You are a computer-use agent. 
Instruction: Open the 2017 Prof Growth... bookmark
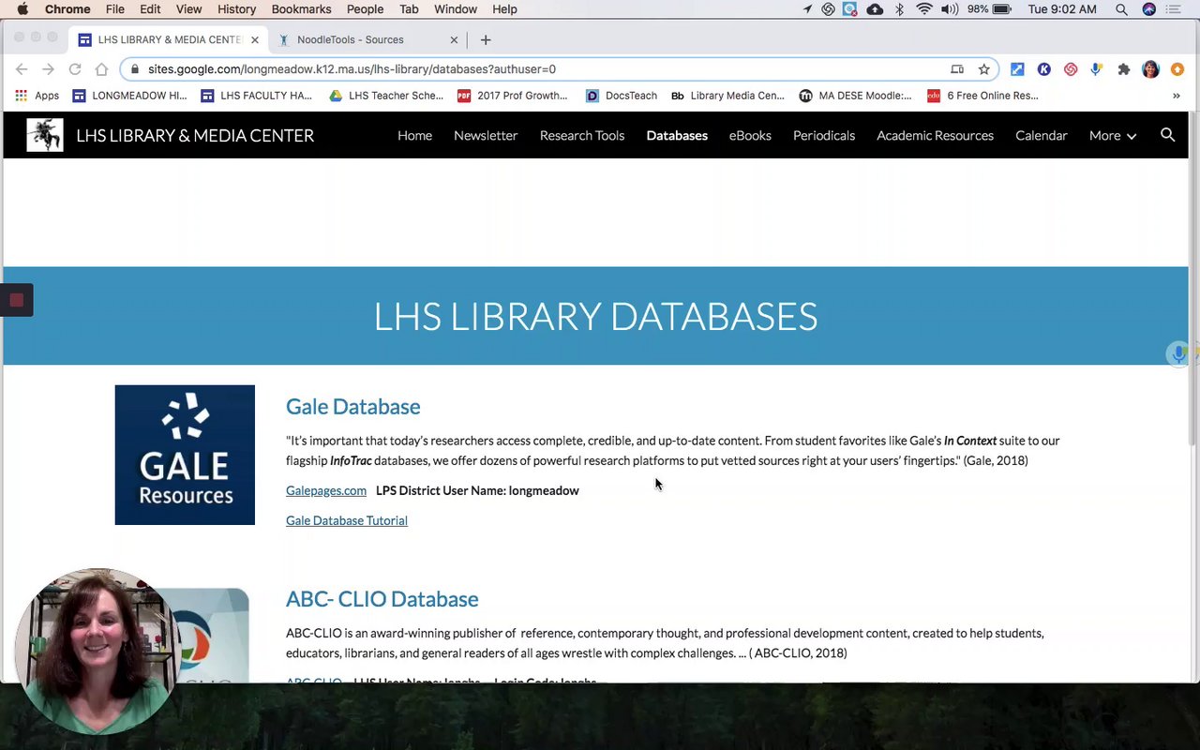coord(513,96)
